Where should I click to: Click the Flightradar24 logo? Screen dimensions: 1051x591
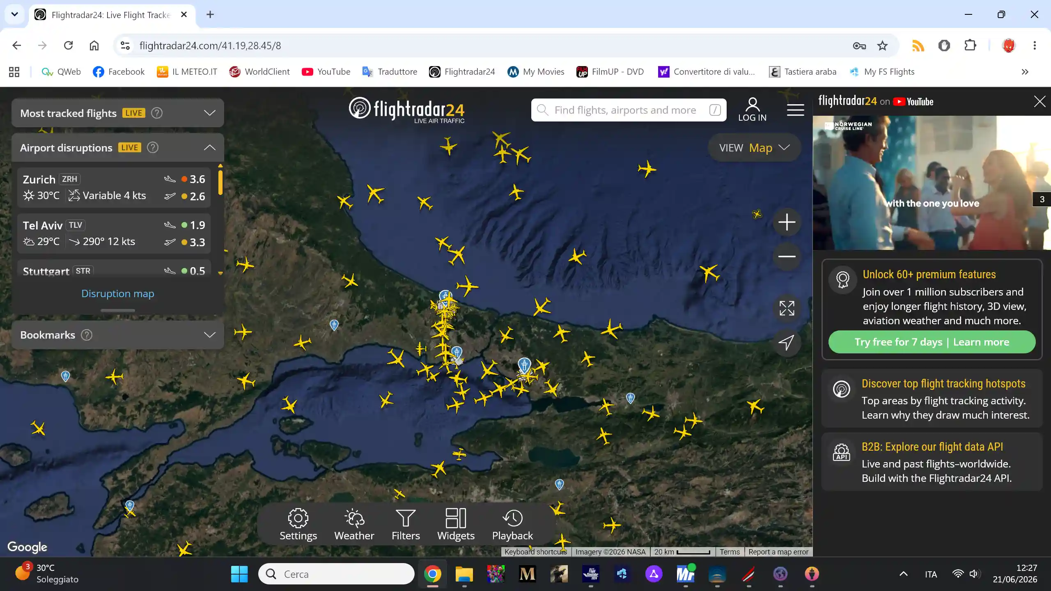[x=407, y=110]
